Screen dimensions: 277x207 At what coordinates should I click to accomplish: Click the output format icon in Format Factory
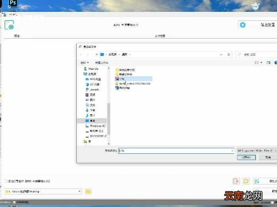click(9, 25)
